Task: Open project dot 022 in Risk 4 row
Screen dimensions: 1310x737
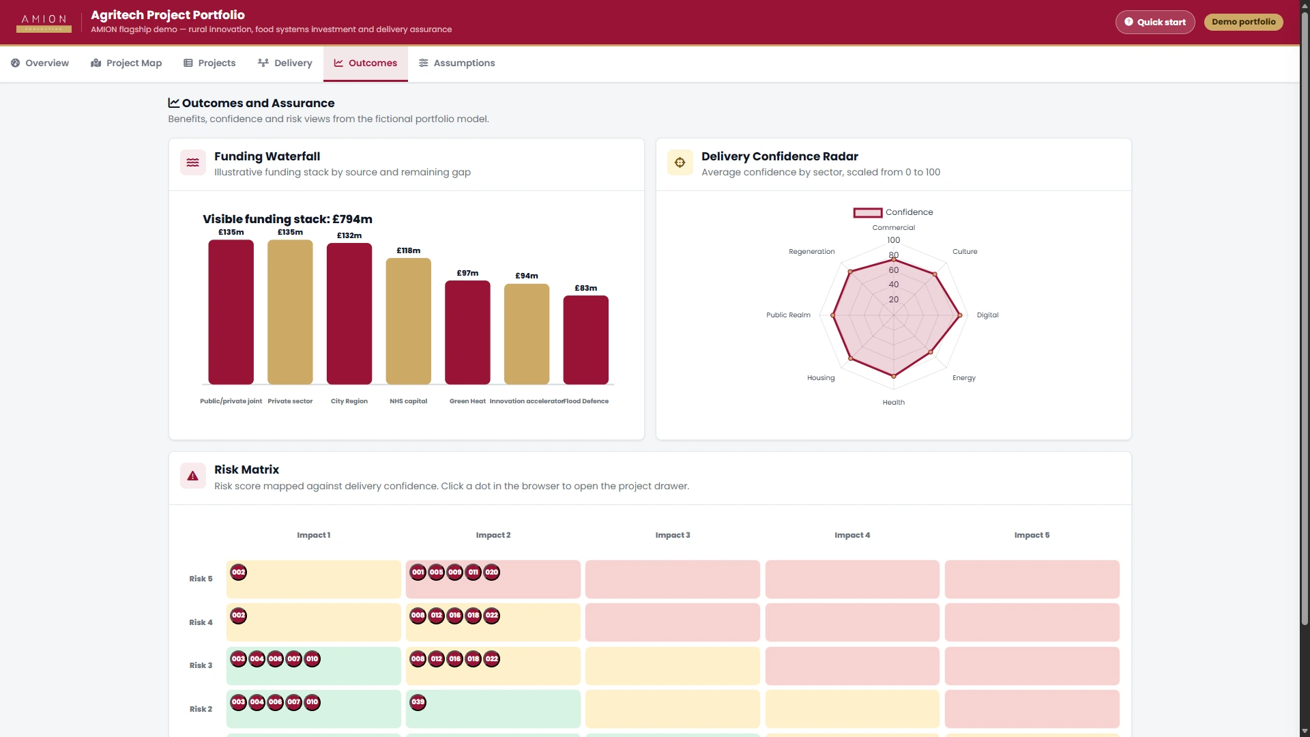Action: coord(492,616)
